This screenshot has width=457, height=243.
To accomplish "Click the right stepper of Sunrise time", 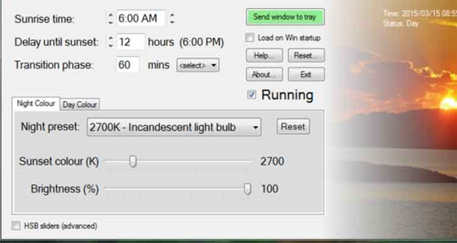I will [x=172, y=18].
